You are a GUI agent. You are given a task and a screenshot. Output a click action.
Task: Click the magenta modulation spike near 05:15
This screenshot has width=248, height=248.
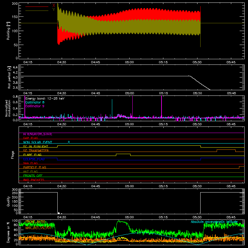click(x=162, y=107)
